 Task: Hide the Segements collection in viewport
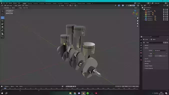click(165, 11)
